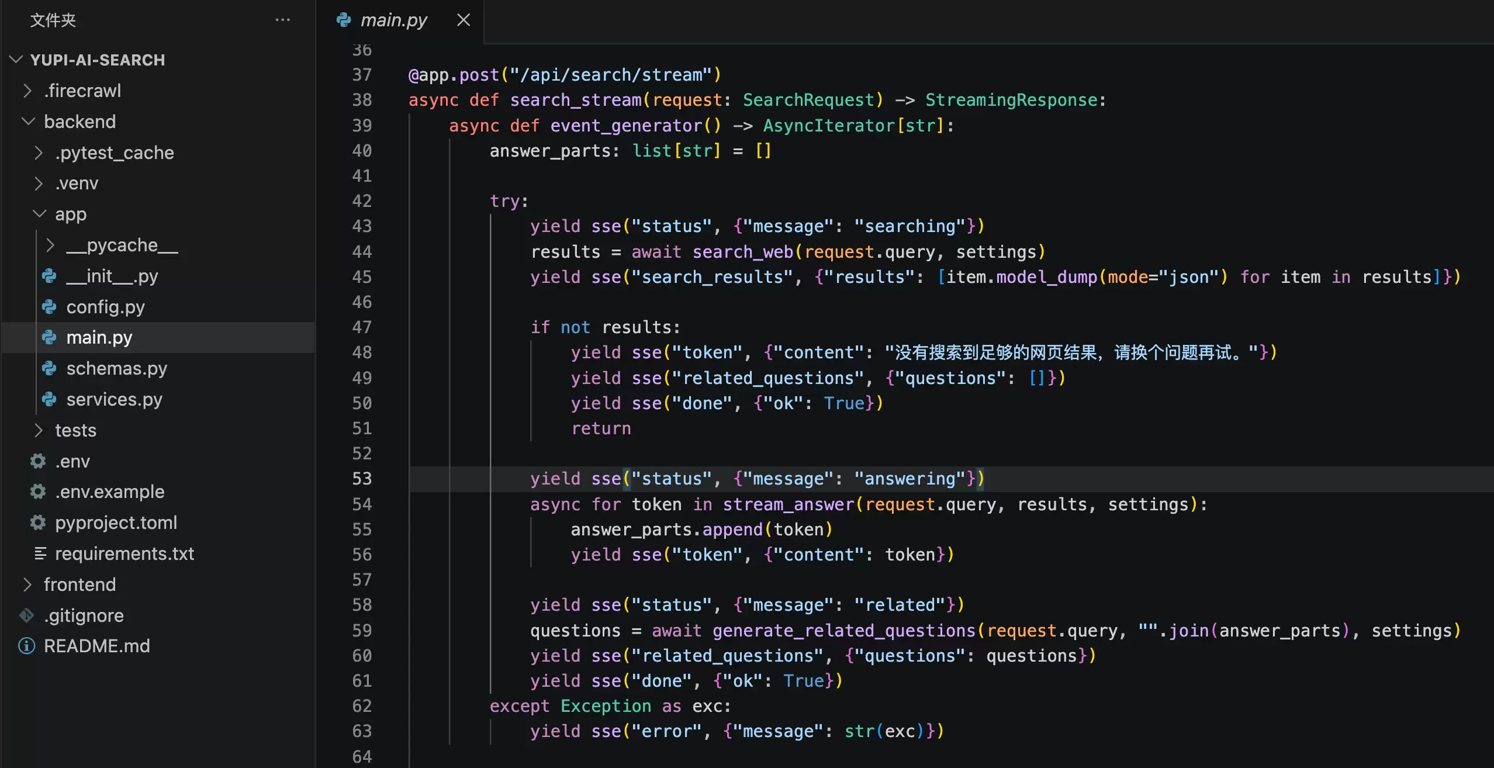The width and height of the screenshot is (1494, 768).
Task: Click the "/api/search/stream" route string
Action: pyautogui.click(x=611, y=75)
